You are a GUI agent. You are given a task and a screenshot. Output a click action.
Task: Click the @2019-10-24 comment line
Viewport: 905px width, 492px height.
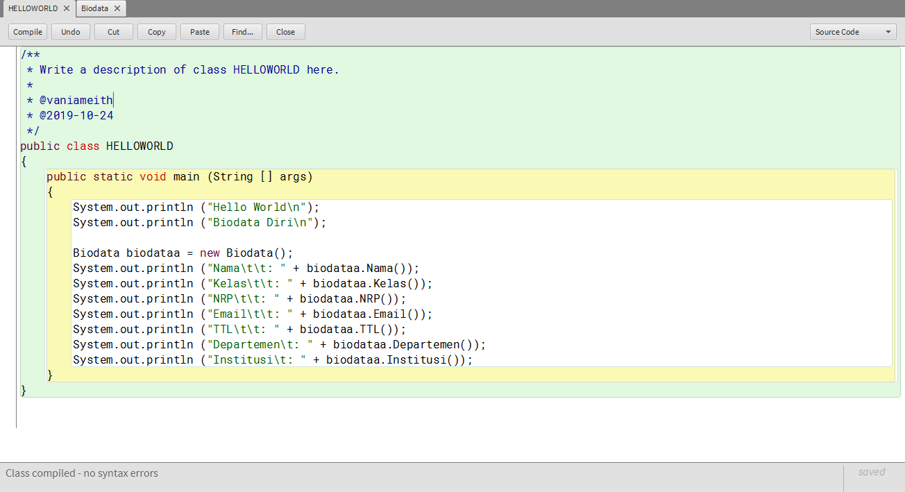pyautogui.click(x=70, y=115)
